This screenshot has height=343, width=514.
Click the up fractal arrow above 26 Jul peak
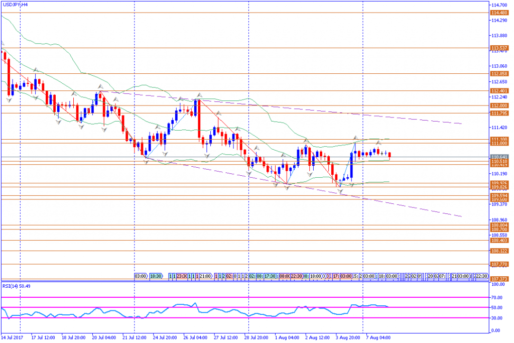coord(199,94)
